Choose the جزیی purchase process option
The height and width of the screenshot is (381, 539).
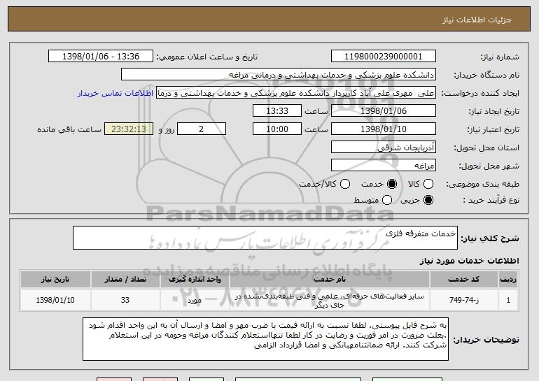(x=428, y=200)
